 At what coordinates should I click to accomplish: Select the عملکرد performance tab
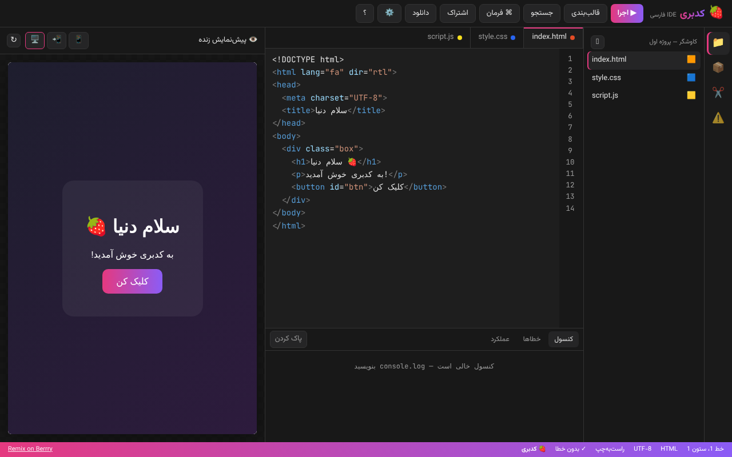coord(500,339)
